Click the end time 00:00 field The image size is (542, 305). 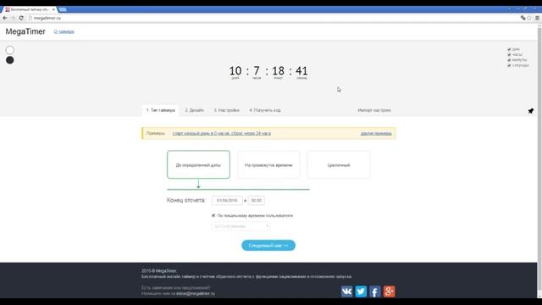(256, 201)
